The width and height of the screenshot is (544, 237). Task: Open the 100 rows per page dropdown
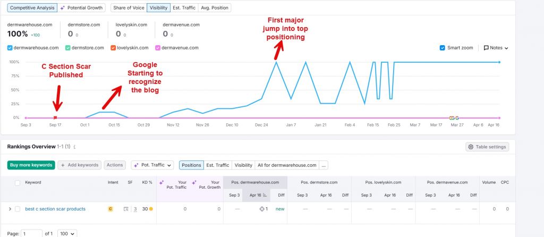[x=67, y=233]
